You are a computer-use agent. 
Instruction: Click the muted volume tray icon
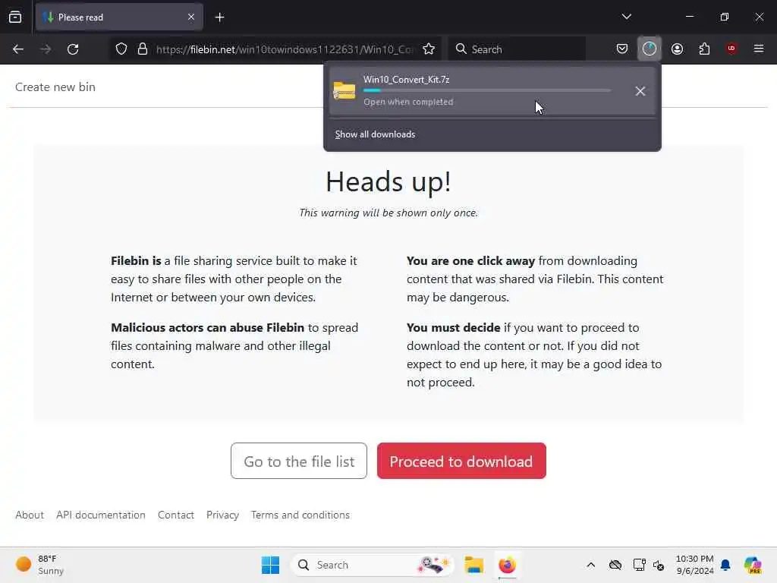[659, 565]
